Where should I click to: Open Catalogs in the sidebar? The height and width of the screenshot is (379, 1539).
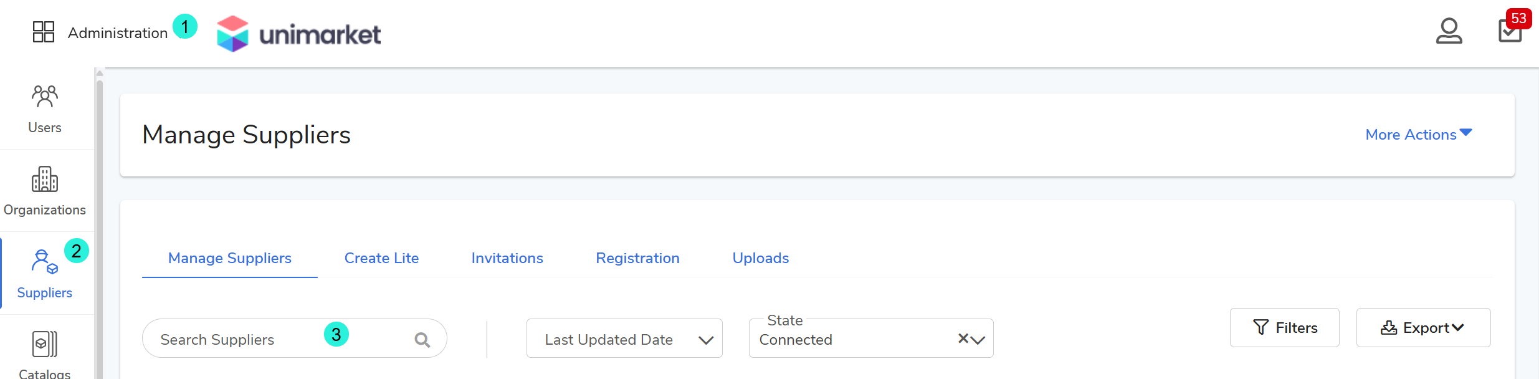pos(45,353)
